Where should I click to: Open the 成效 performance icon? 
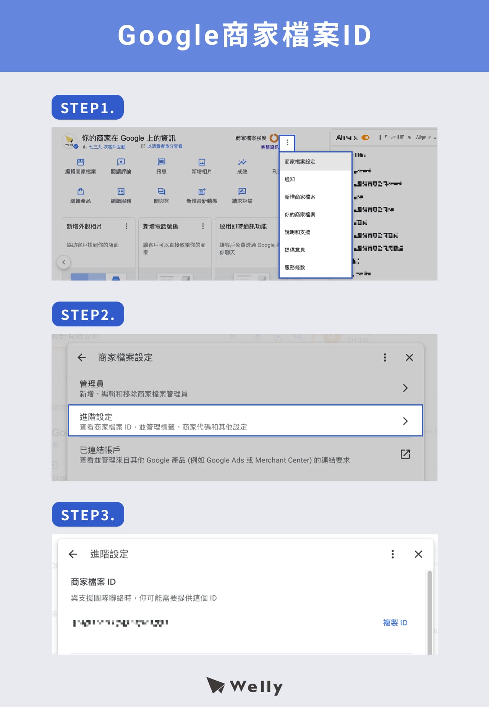pos(242,162)
